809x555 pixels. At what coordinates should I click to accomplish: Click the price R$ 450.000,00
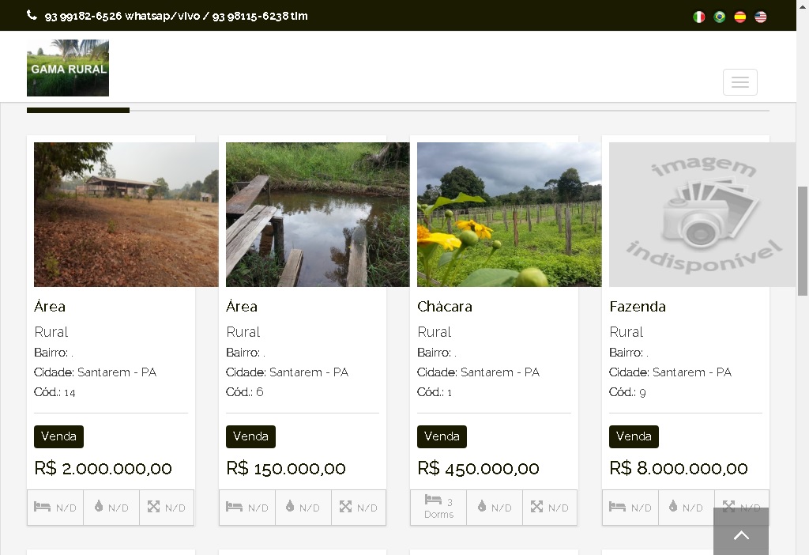478,468
